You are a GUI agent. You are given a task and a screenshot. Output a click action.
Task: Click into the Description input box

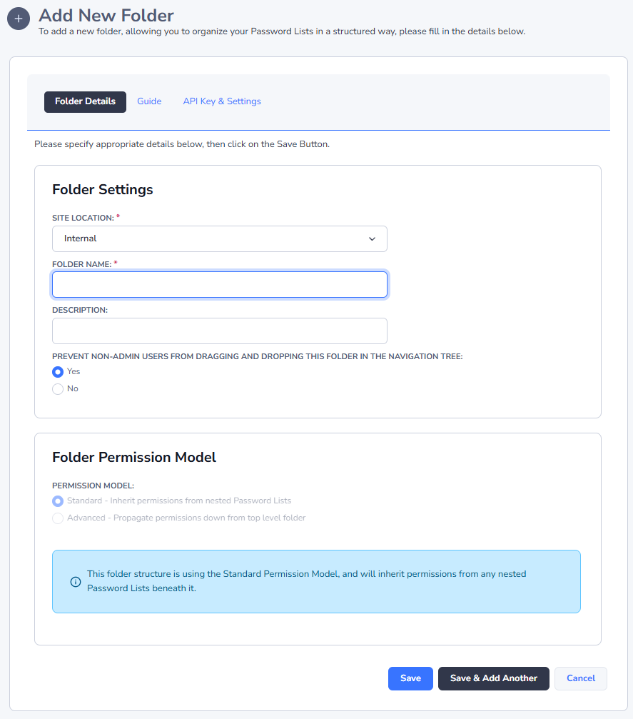click(219, 331)
